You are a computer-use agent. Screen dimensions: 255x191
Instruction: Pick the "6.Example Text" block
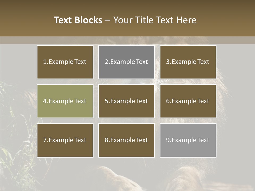[188, 101]
